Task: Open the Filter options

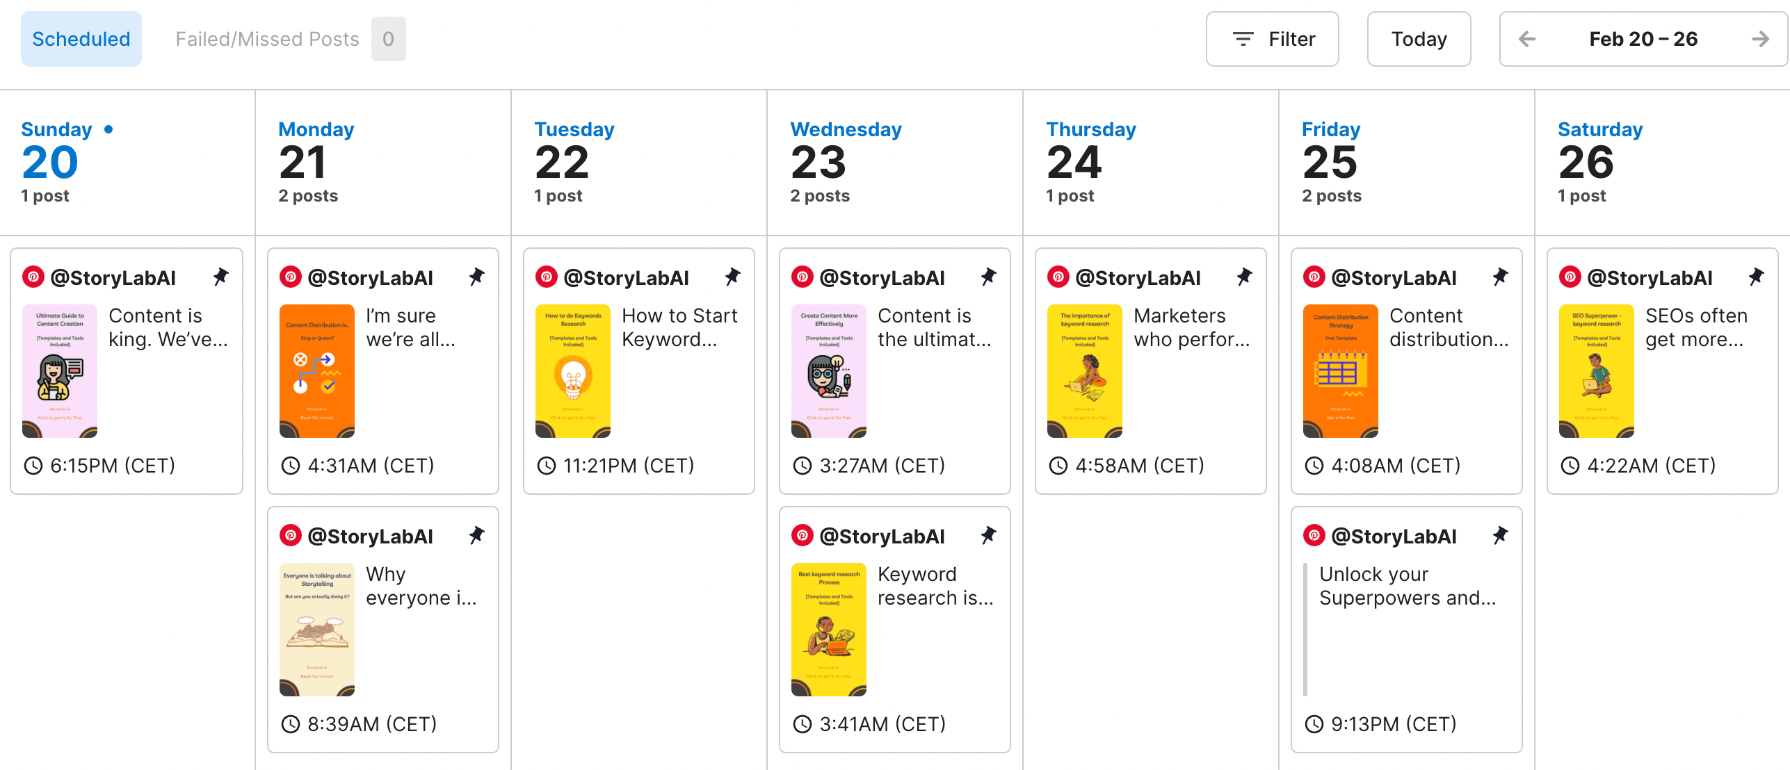Action: (x=1272, y=39)
